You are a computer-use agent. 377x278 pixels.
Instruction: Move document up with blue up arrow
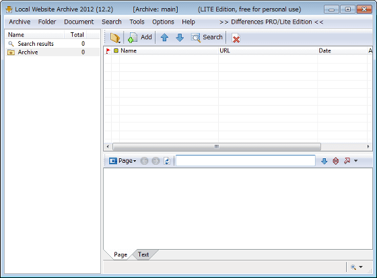pos(164,38)
